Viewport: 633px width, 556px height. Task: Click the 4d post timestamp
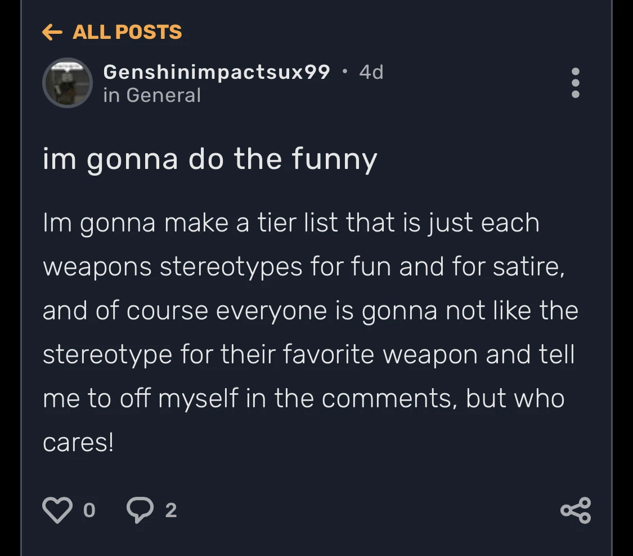(371, 72)
